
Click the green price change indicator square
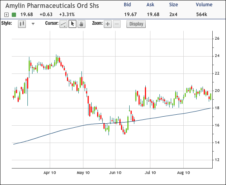[x=14, y=15]
